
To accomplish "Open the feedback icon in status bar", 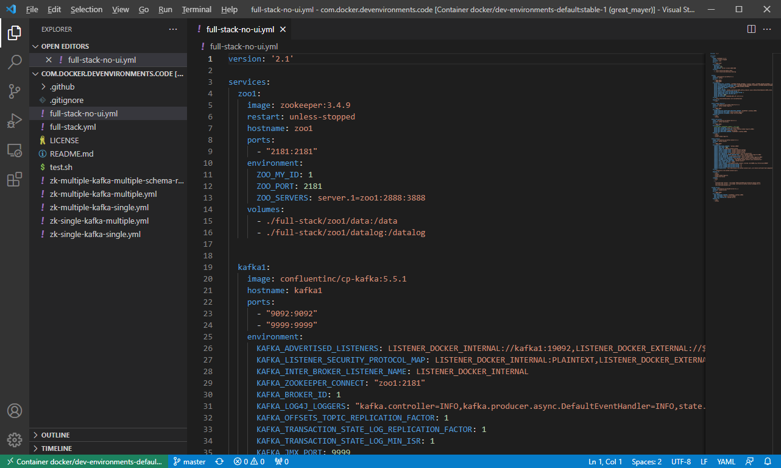I will coord(749,461).
